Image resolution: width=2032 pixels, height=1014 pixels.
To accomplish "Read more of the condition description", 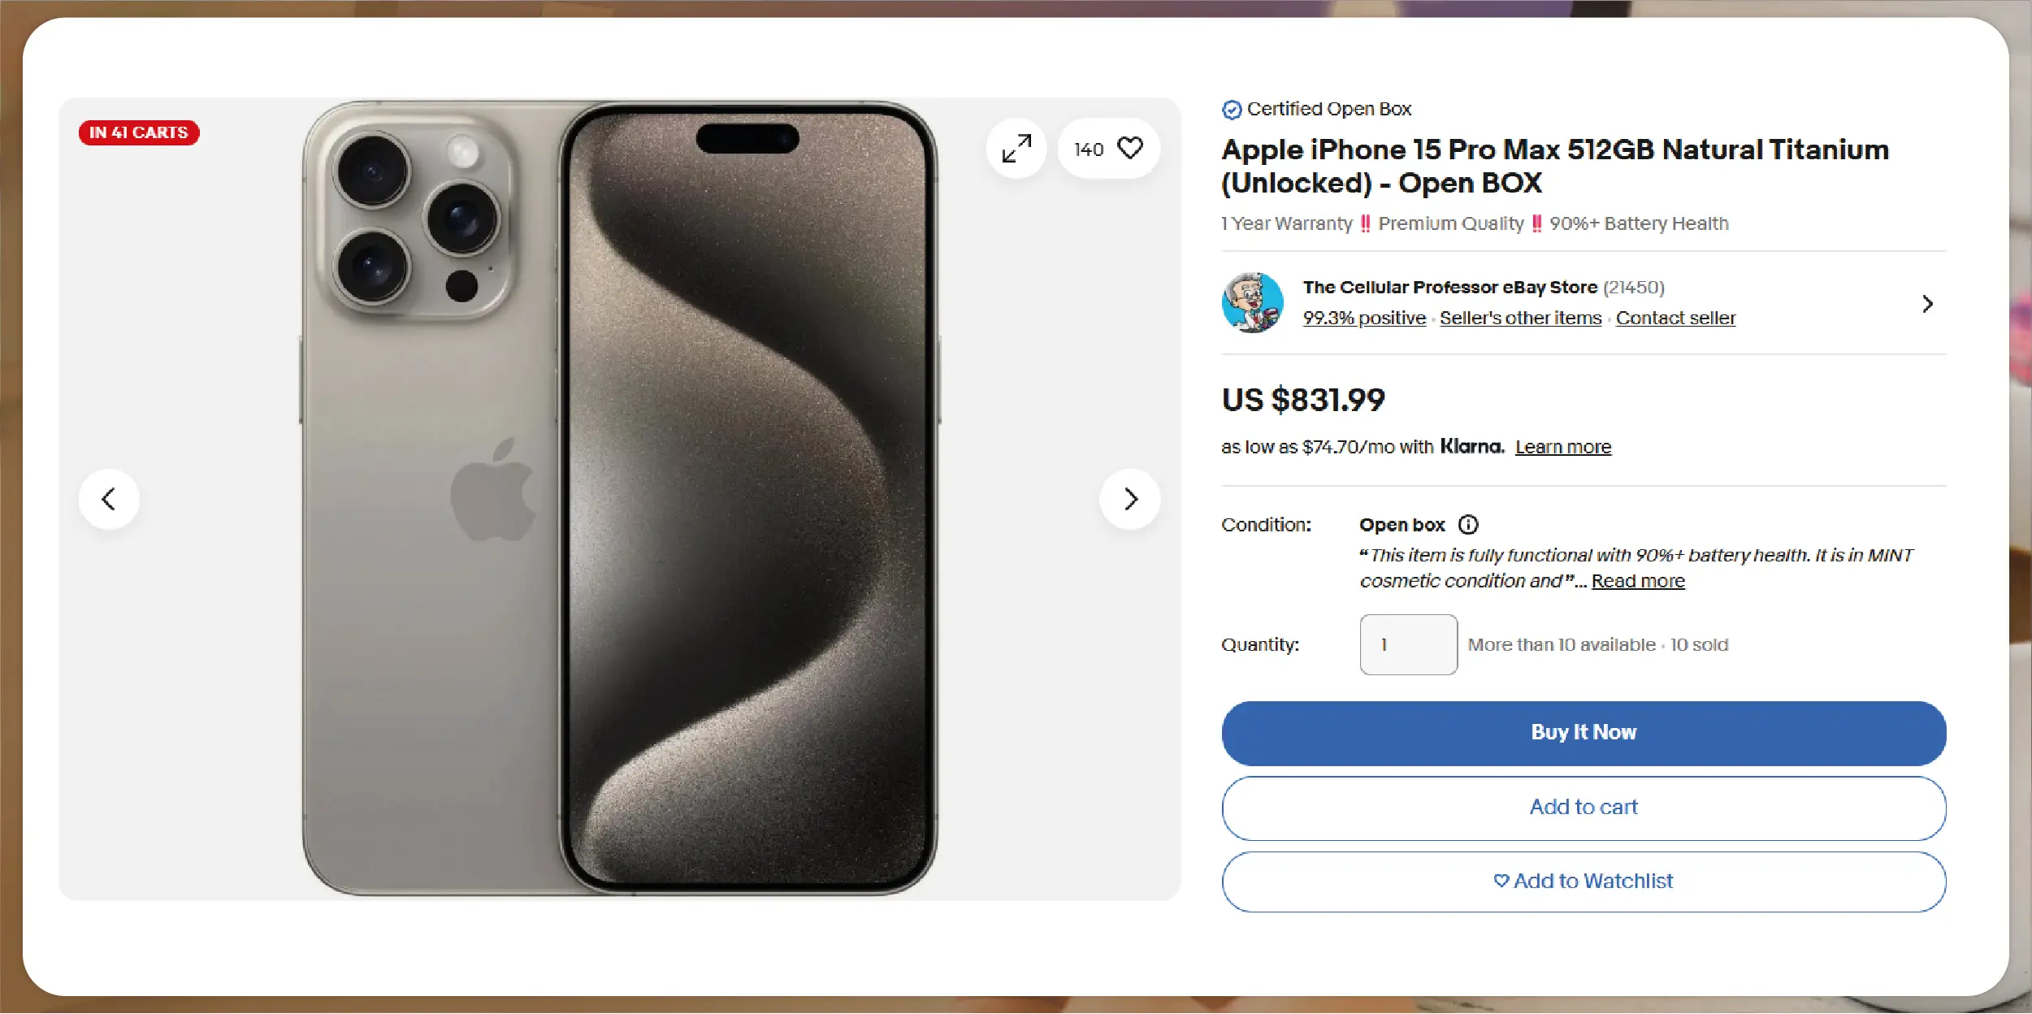I will tap(1638, 581).
